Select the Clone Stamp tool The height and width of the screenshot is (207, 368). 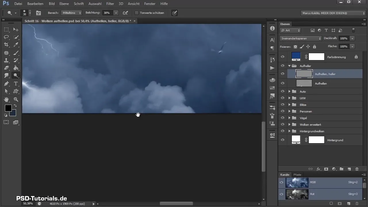click(x=6, y=60)
